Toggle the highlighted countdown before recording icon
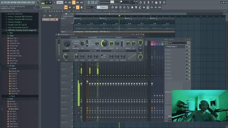 (74, 2)
